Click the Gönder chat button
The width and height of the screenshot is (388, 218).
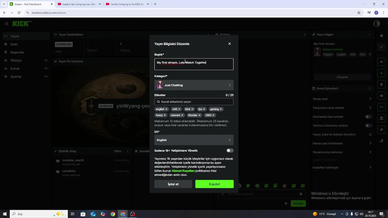(x=298, y=203)
